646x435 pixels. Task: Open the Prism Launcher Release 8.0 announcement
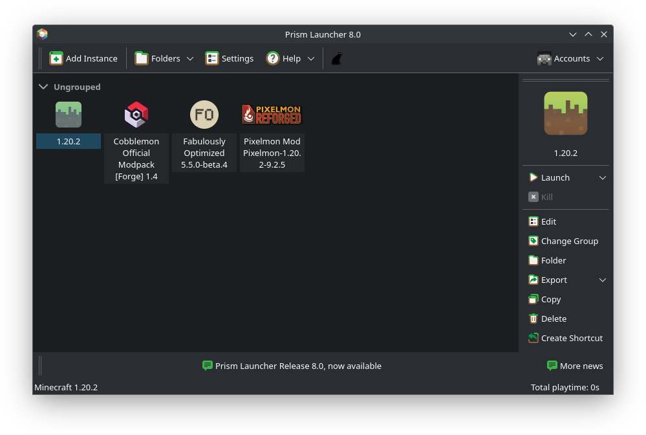point(298,366)
